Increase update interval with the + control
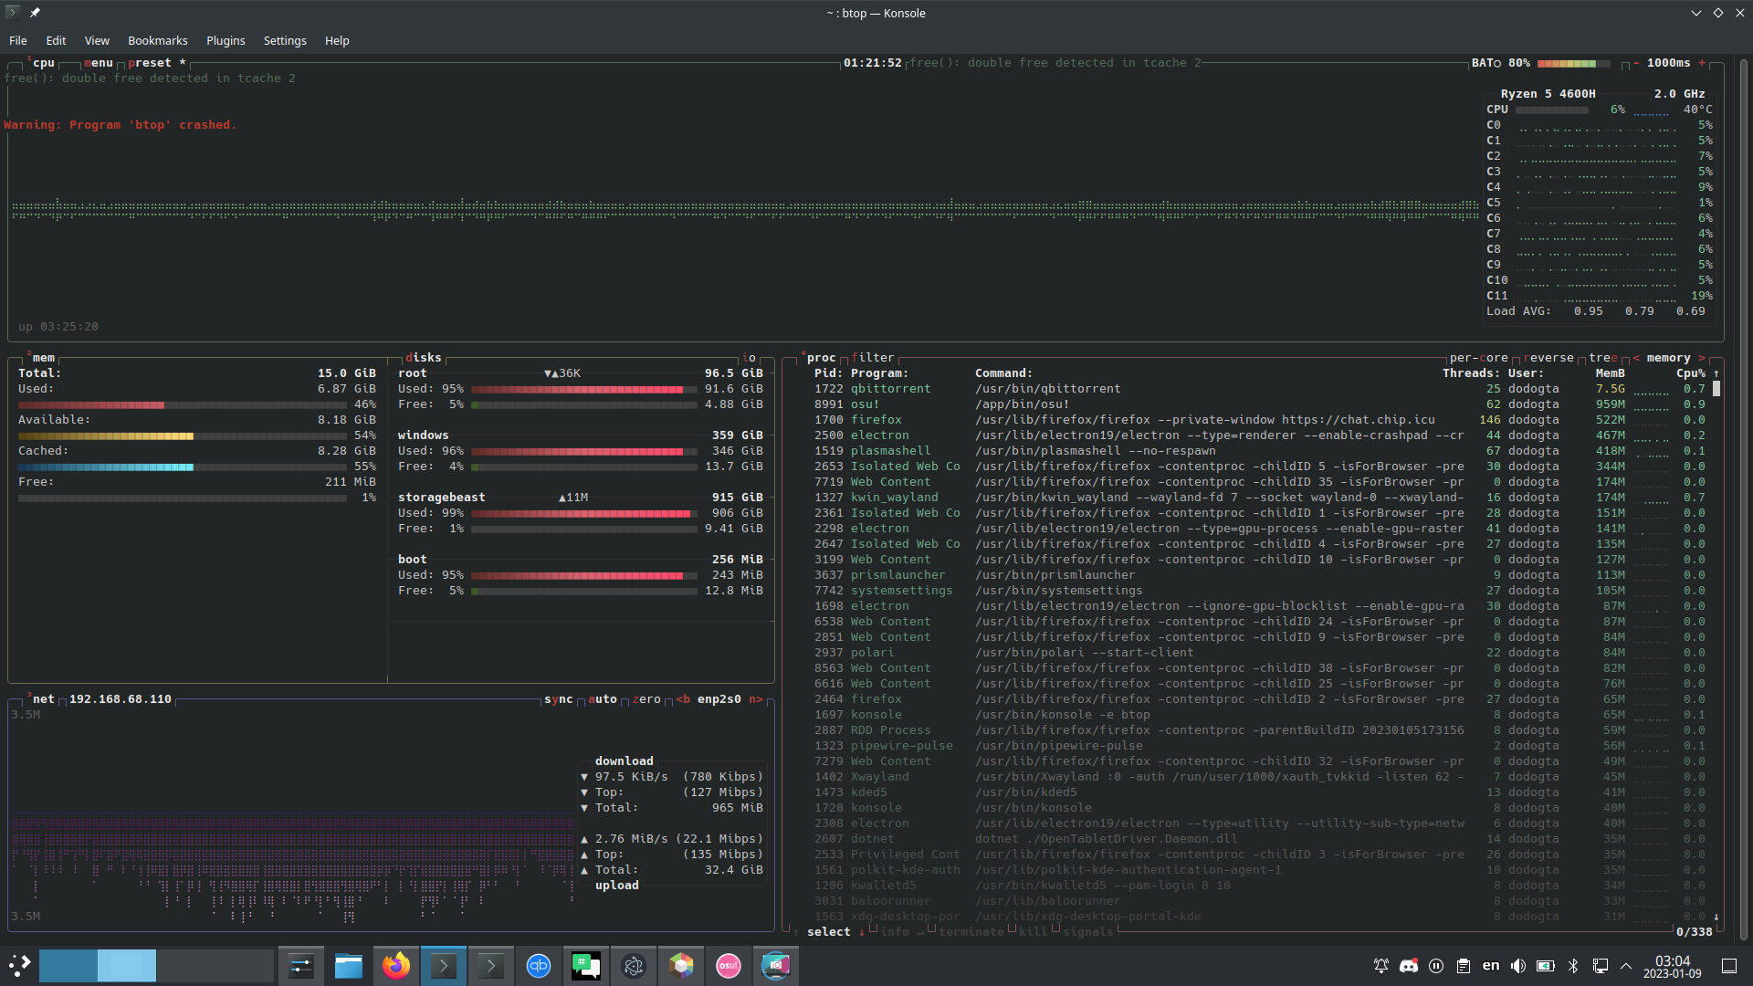This screenshot has height=986, width=1753. [x=1704, y=63]
